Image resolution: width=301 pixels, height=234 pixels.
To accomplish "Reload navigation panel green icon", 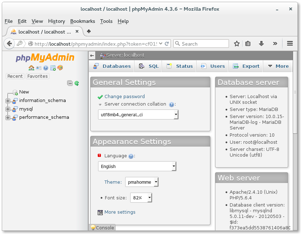I will (x=77, y=83).
